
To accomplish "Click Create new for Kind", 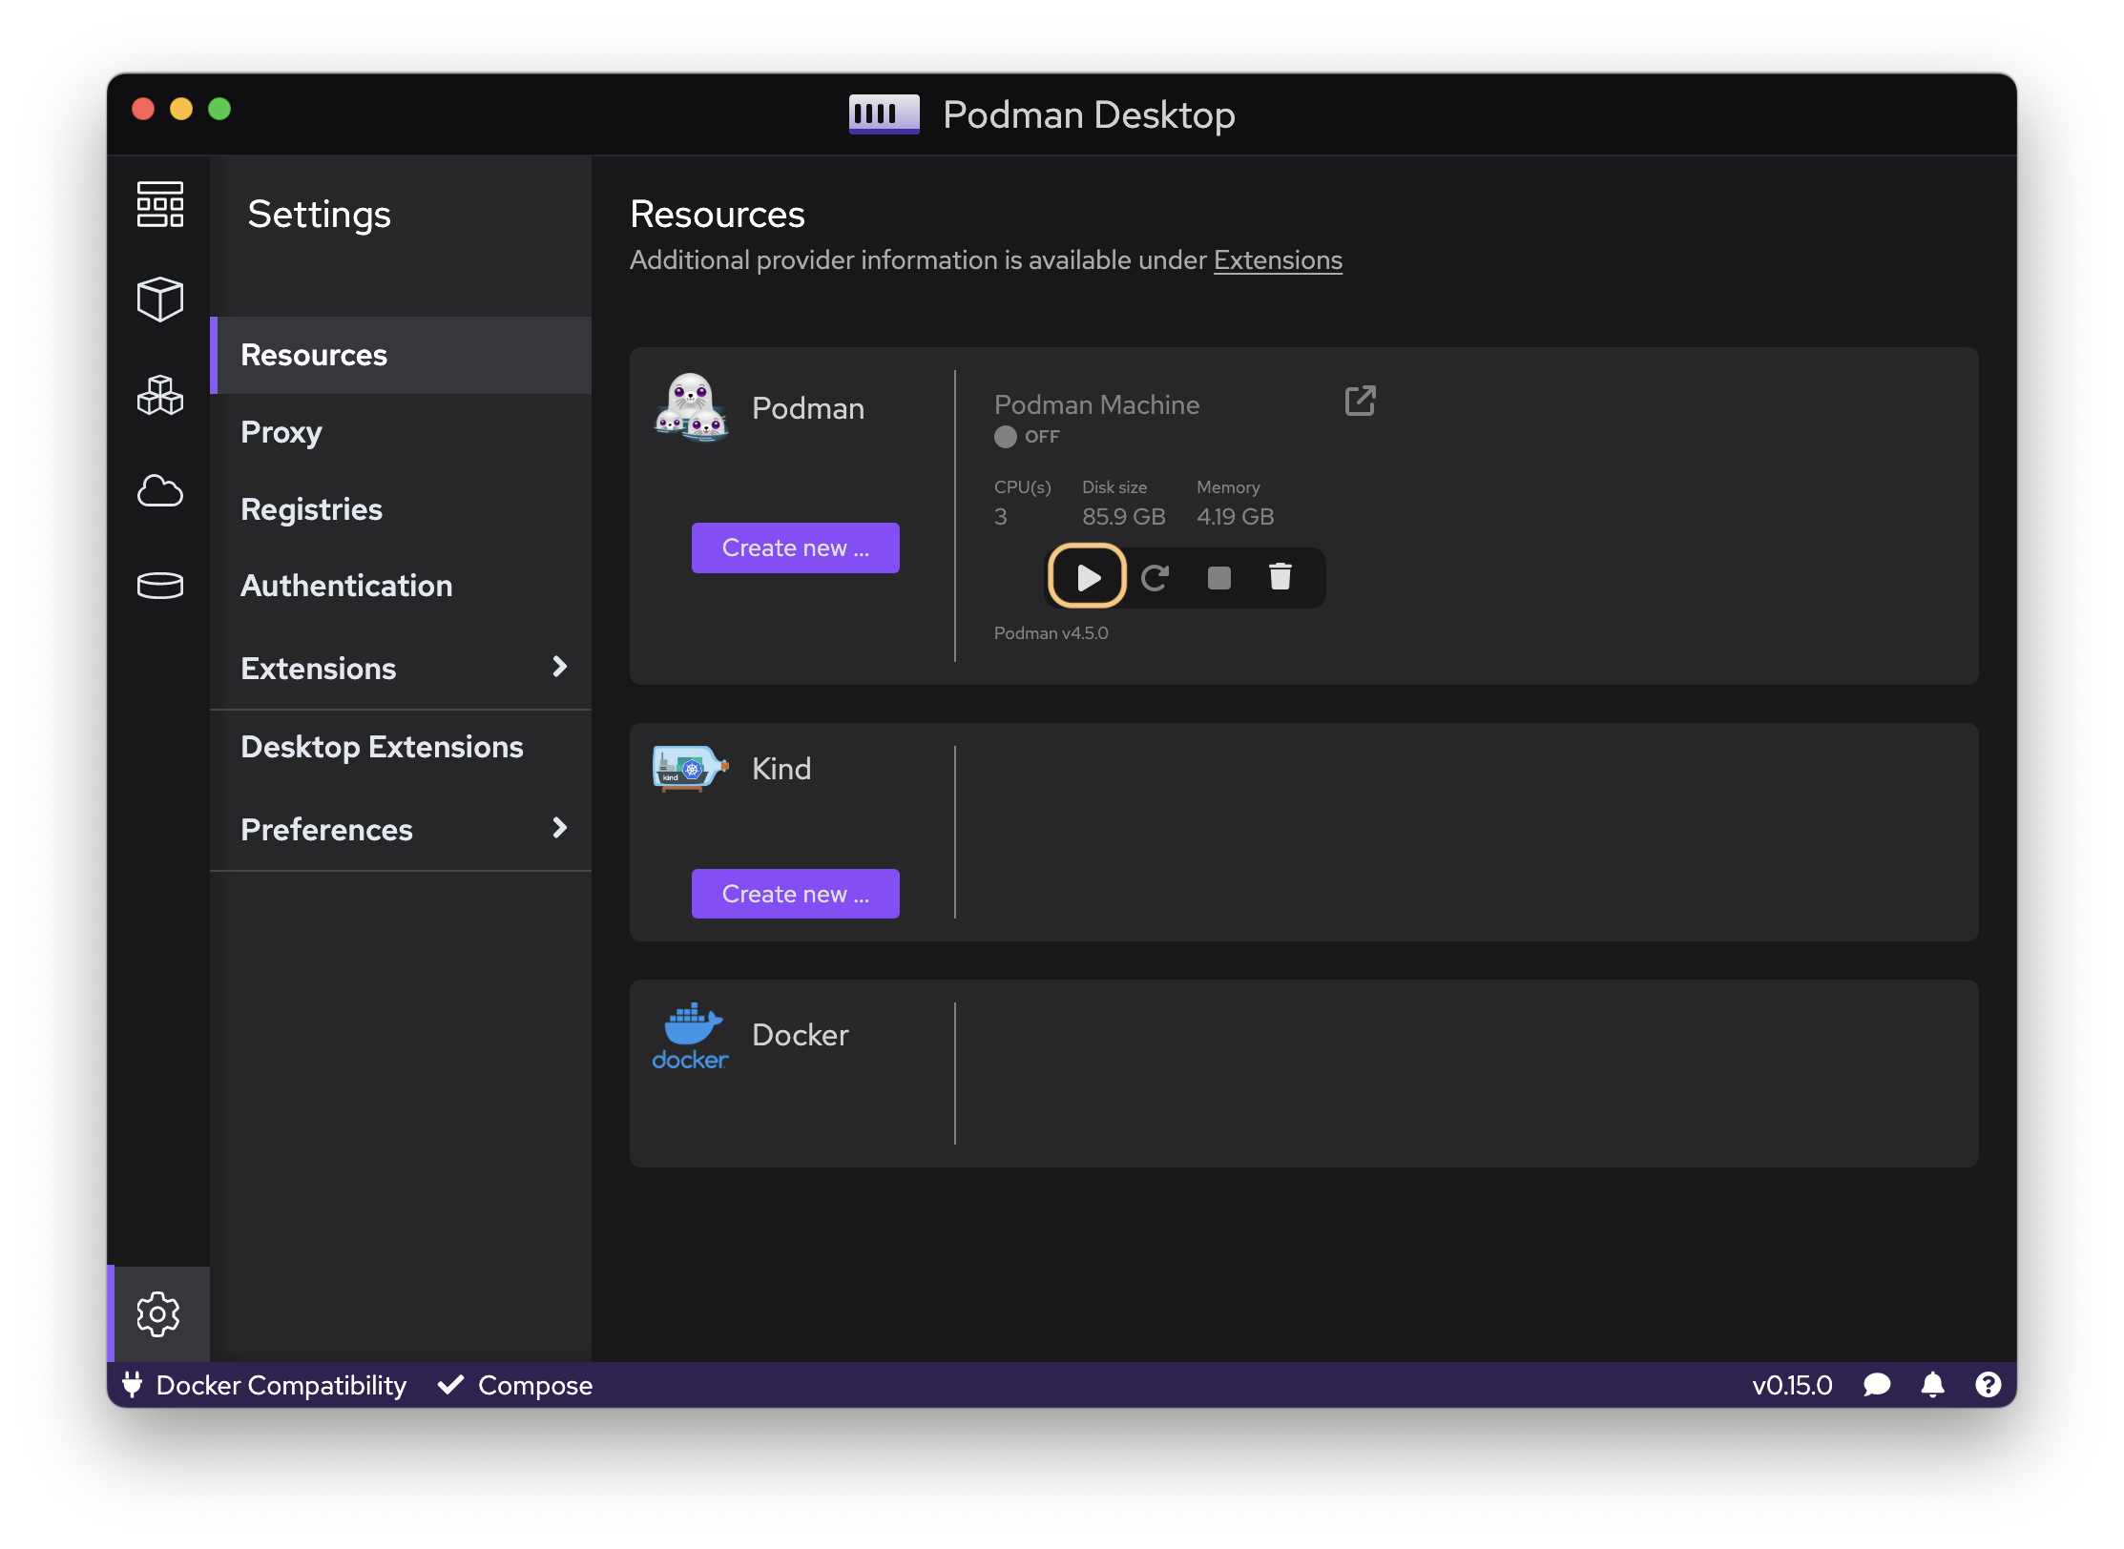I will (795, 894).
